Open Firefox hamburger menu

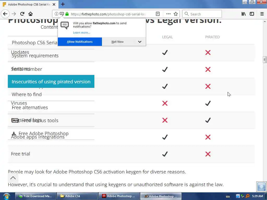pos(262,14)
